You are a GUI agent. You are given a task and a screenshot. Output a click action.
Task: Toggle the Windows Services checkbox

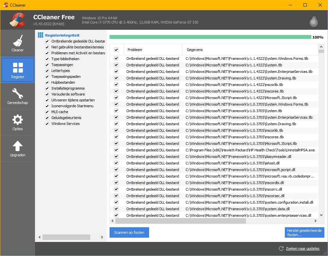[x=47, y=124]
